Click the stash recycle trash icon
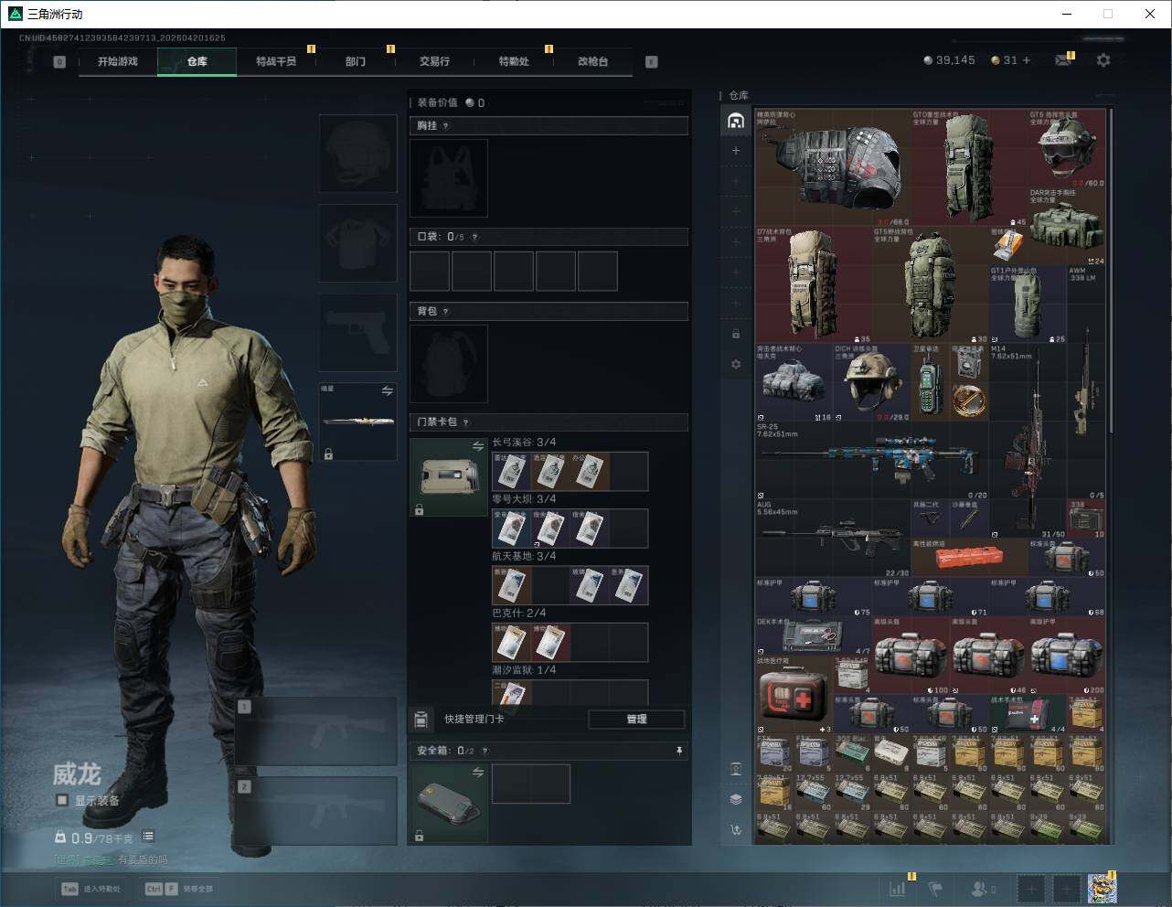 736,830
